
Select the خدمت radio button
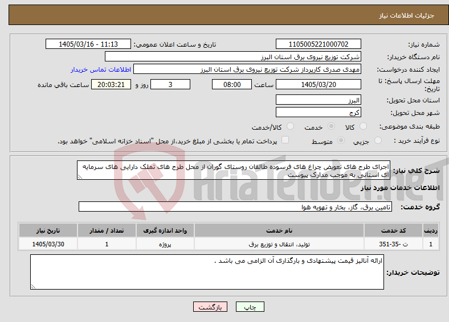[331, 126]
